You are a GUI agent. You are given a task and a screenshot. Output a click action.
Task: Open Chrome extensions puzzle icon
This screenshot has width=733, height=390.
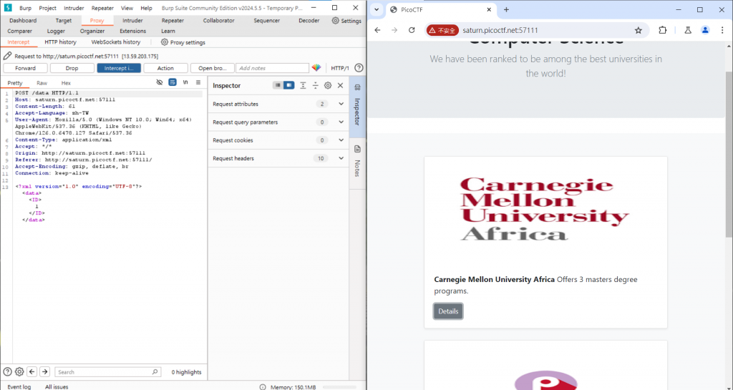click(x=662, y=30)
